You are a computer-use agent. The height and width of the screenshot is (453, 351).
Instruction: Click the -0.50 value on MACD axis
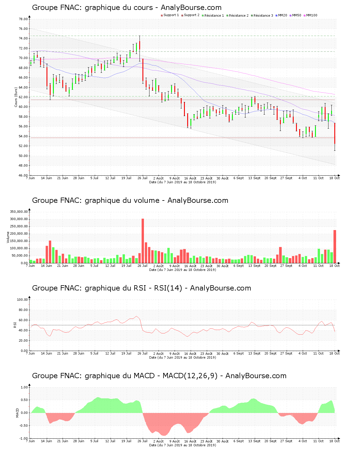(x=23, y=426)
